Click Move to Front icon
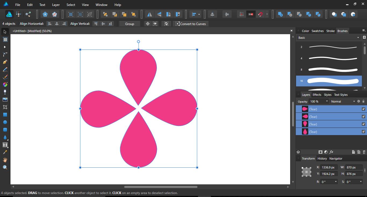The width and height of the screenshot is (367, 197). 133,14
